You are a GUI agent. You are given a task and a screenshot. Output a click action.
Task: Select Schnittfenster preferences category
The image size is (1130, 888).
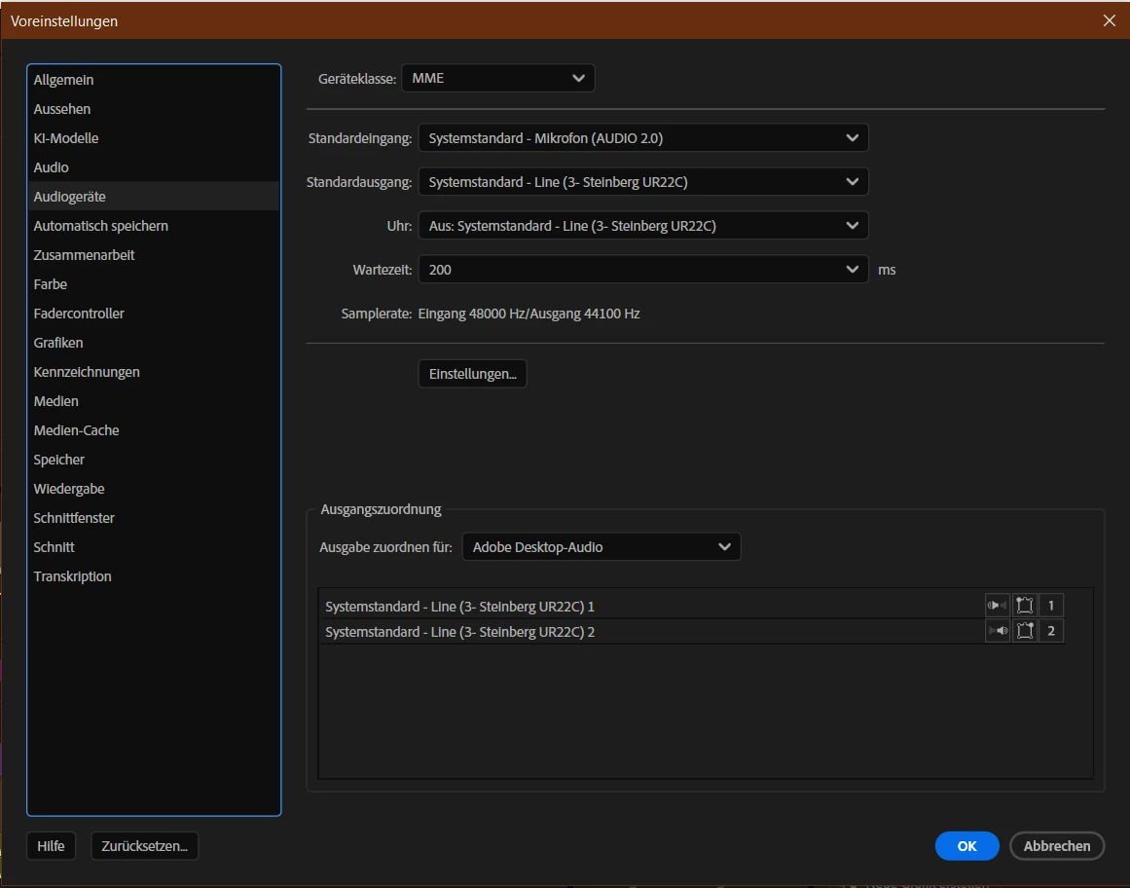pos(154,518)
